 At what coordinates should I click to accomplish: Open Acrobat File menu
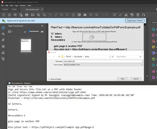click(x=2, y=6)
